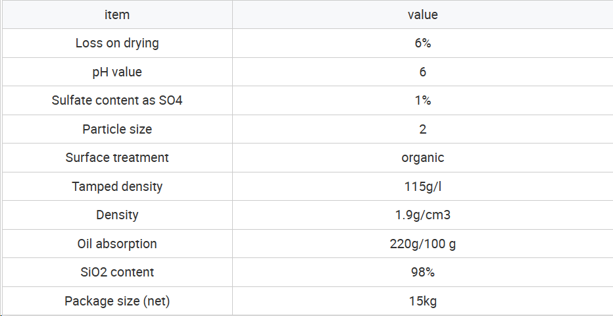Click the 'Tamped density' label
The image size is (613, 316).
tap(117, 186)
